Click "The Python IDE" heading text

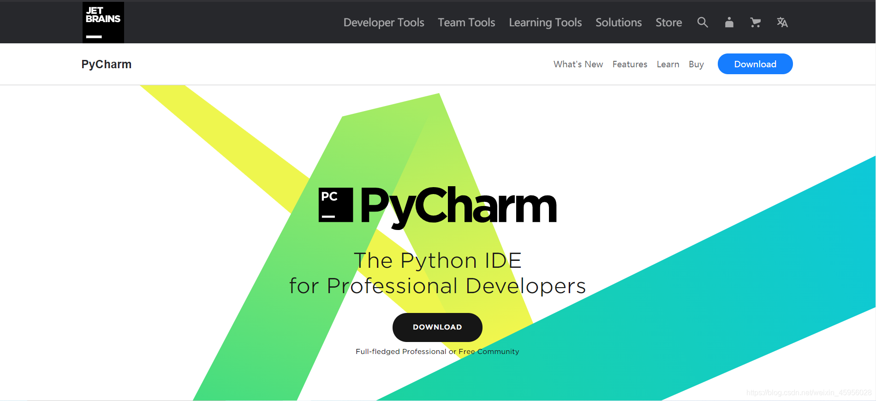pos(437,260)
